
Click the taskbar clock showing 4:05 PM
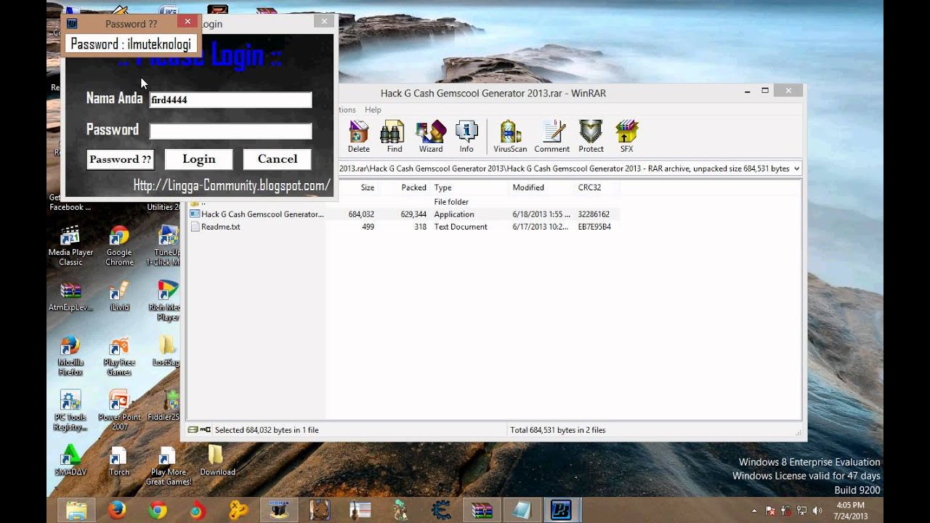tap(850, 511)
